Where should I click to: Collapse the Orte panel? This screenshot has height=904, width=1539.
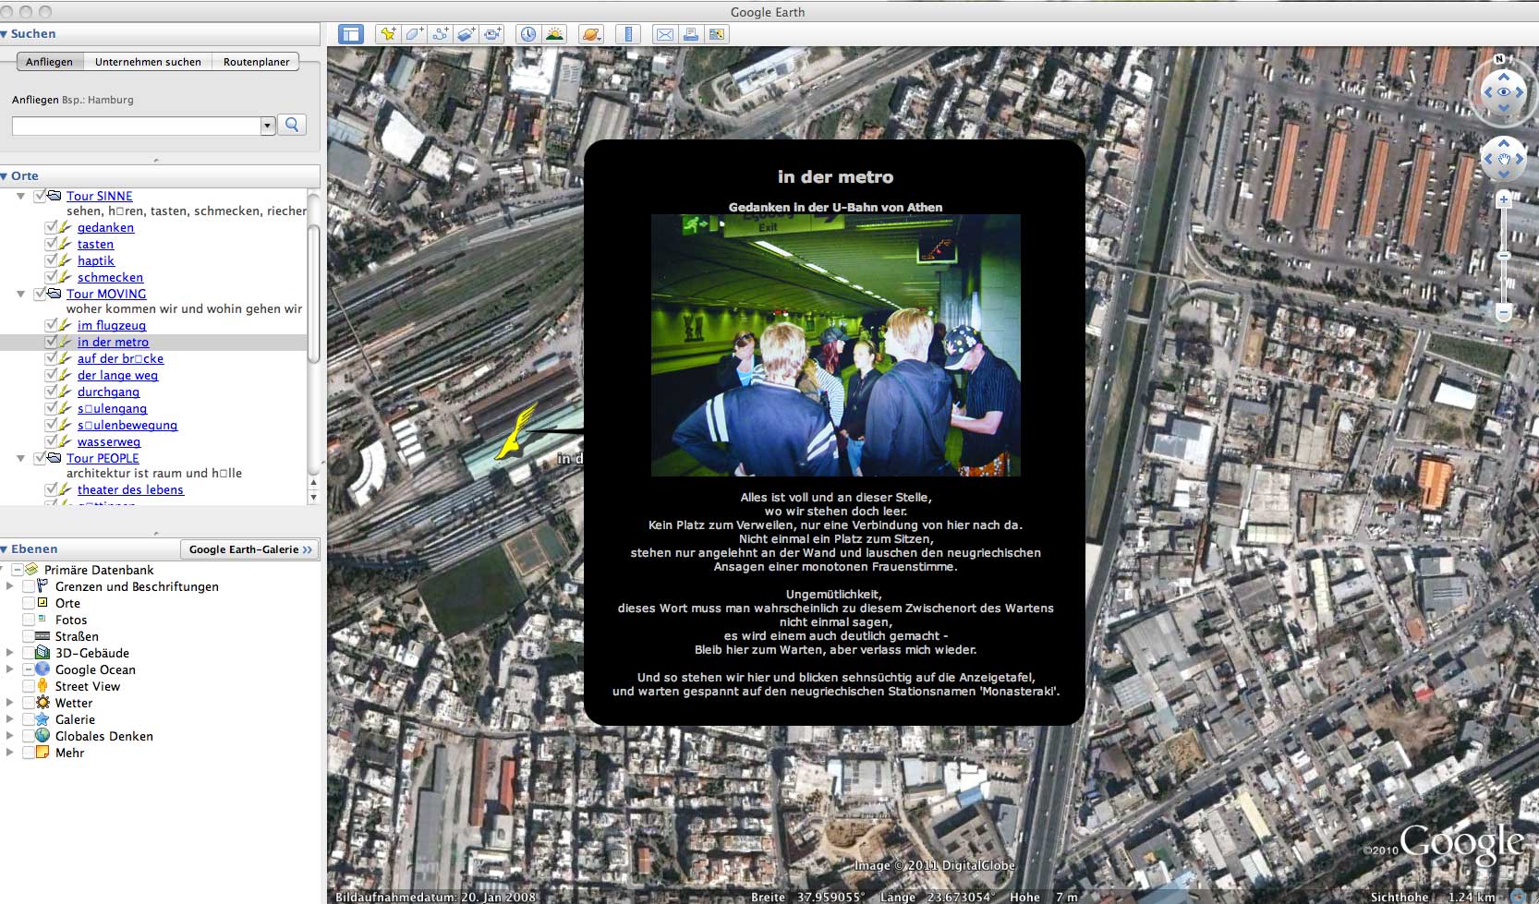pos(5,175)
